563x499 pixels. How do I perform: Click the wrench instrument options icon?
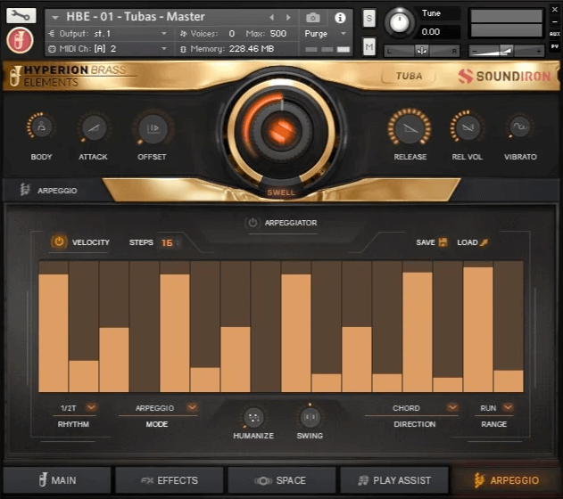click(x=21, y=15)
